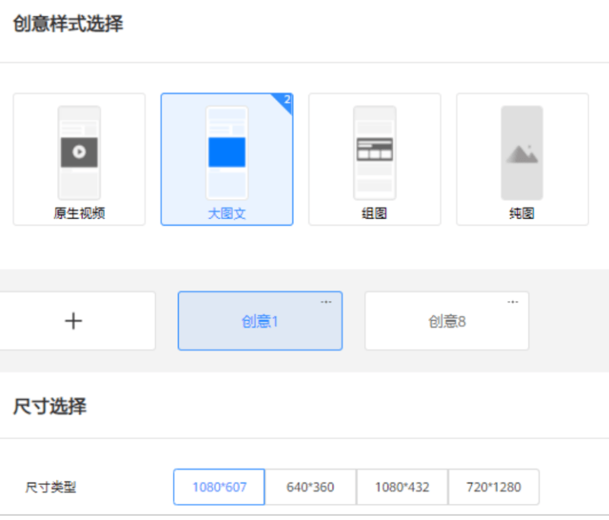609x520 pixels.
Task: Switch to the 创意1 tab
Action: 260,320
